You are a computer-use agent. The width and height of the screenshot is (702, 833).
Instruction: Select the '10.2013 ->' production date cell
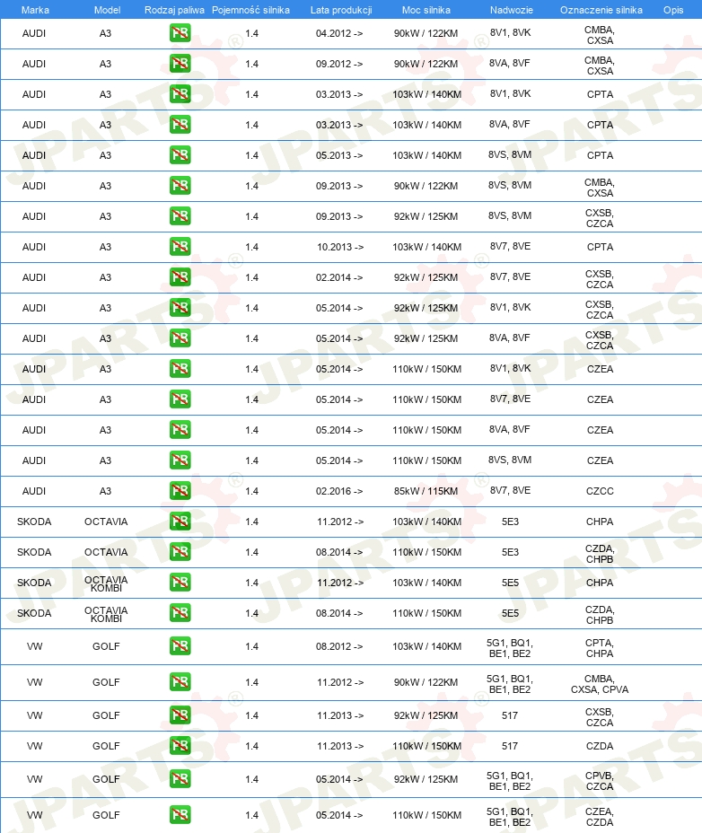pyautogui.click(x=339, y=247)
